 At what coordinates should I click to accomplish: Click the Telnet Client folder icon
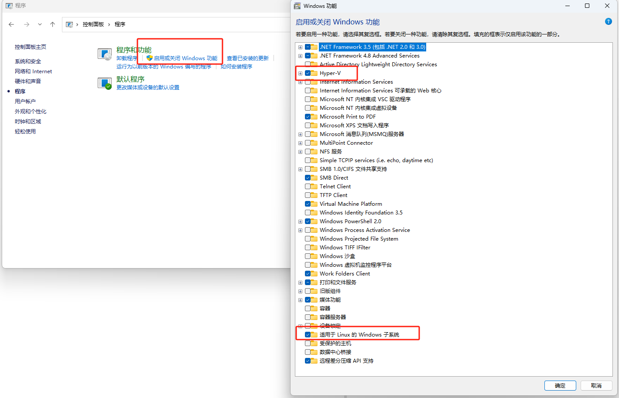click(x=314, y=186)
